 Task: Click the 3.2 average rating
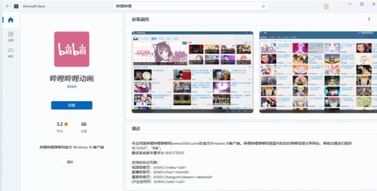coord(59,124)
